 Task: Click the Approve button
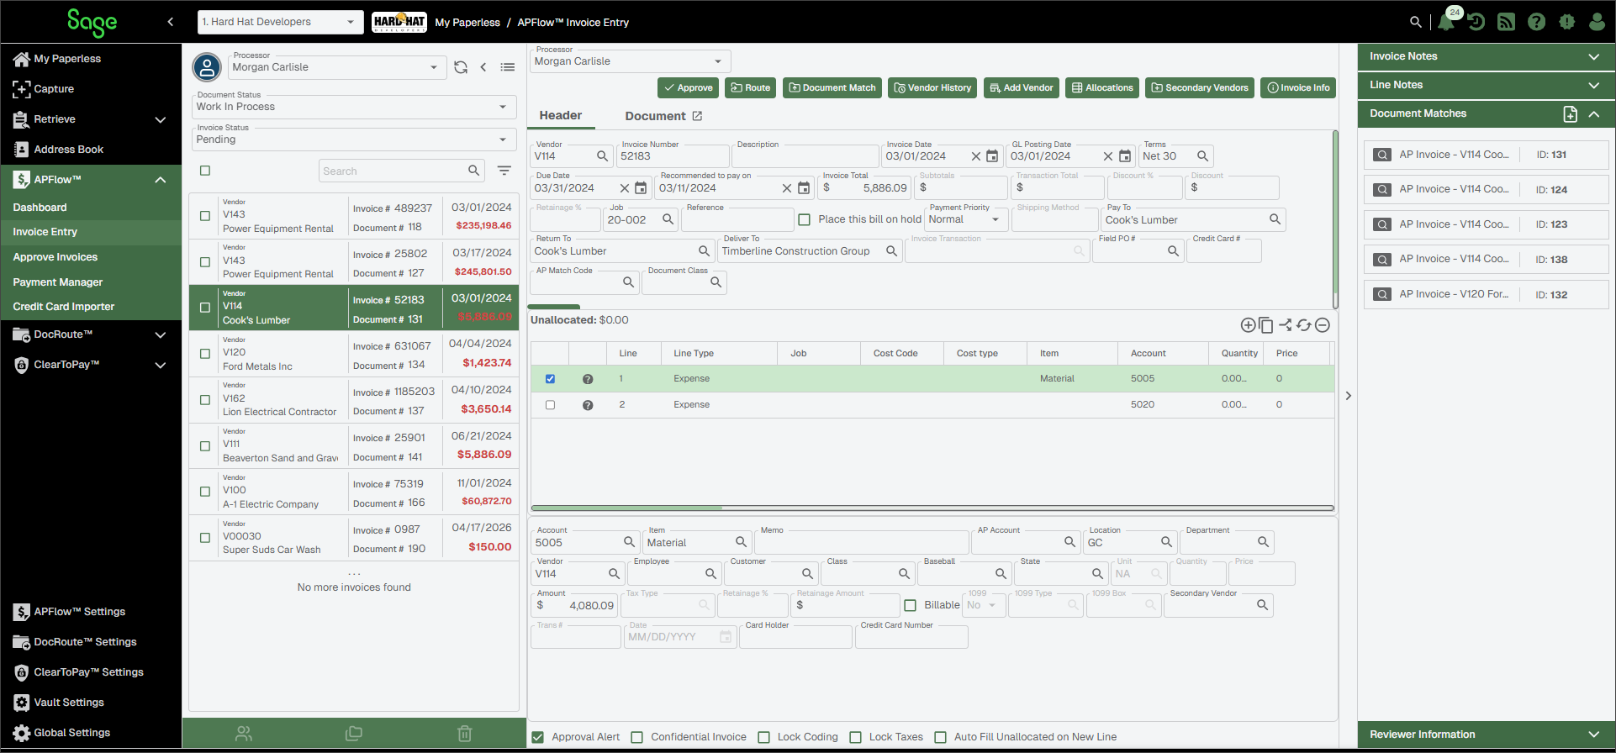[688, 87]
